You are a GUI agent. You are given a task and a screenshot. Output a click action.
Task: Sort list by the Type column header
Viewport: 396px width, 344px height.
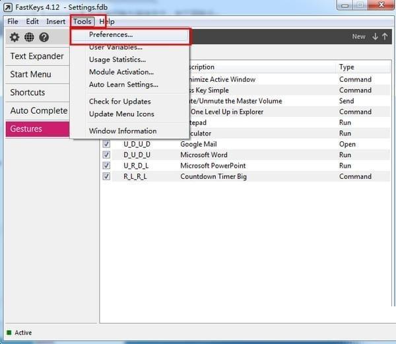point(346,67)
